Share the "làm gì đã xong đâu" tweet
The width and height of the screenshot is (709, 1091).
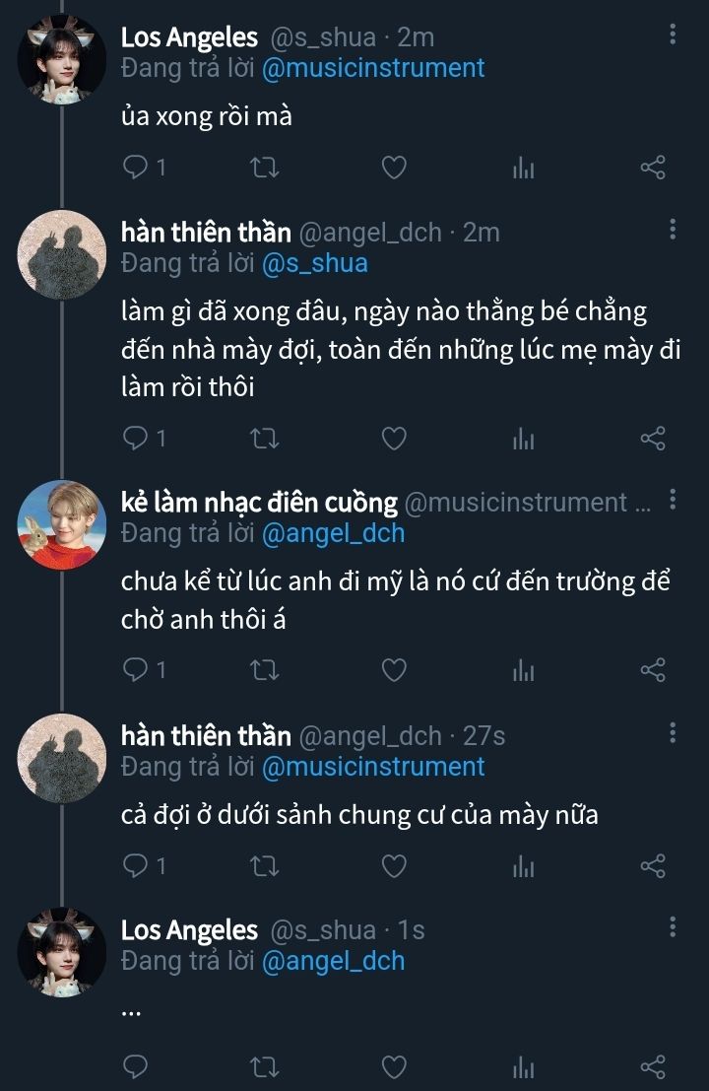(x=653, y=439)
